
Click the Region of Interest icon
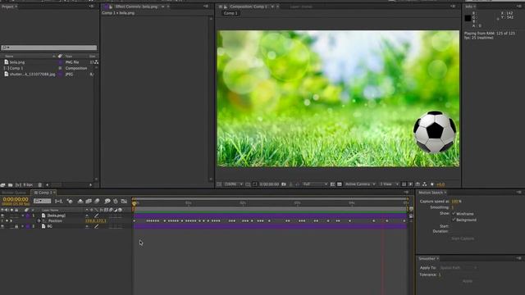332,184
